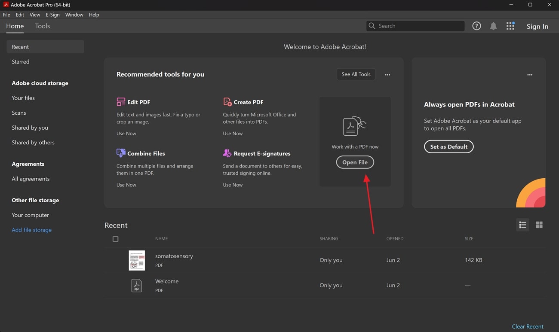The image size is (559, 332).
Task: Switch to the Home tab
Action: (15, 26)
